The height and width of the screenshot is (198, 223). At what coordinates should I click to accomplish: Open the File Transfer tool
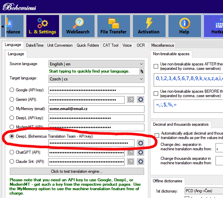(113, 26)
